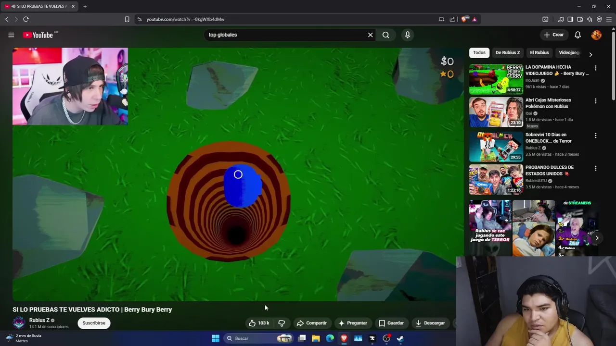Open Steam from the taskbar
This screenshot has width=616, height=346.
400,338
